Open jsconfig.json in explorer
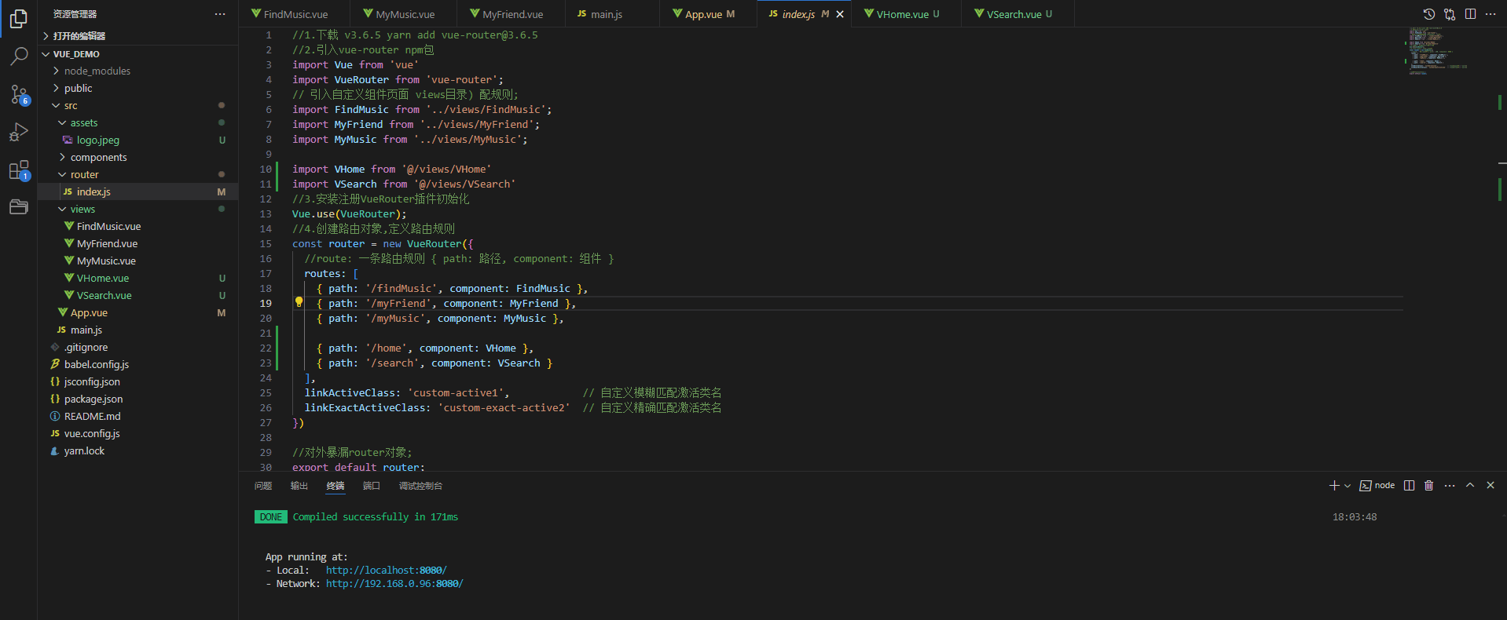The image size is (1507, 620). tap(138, 381)
